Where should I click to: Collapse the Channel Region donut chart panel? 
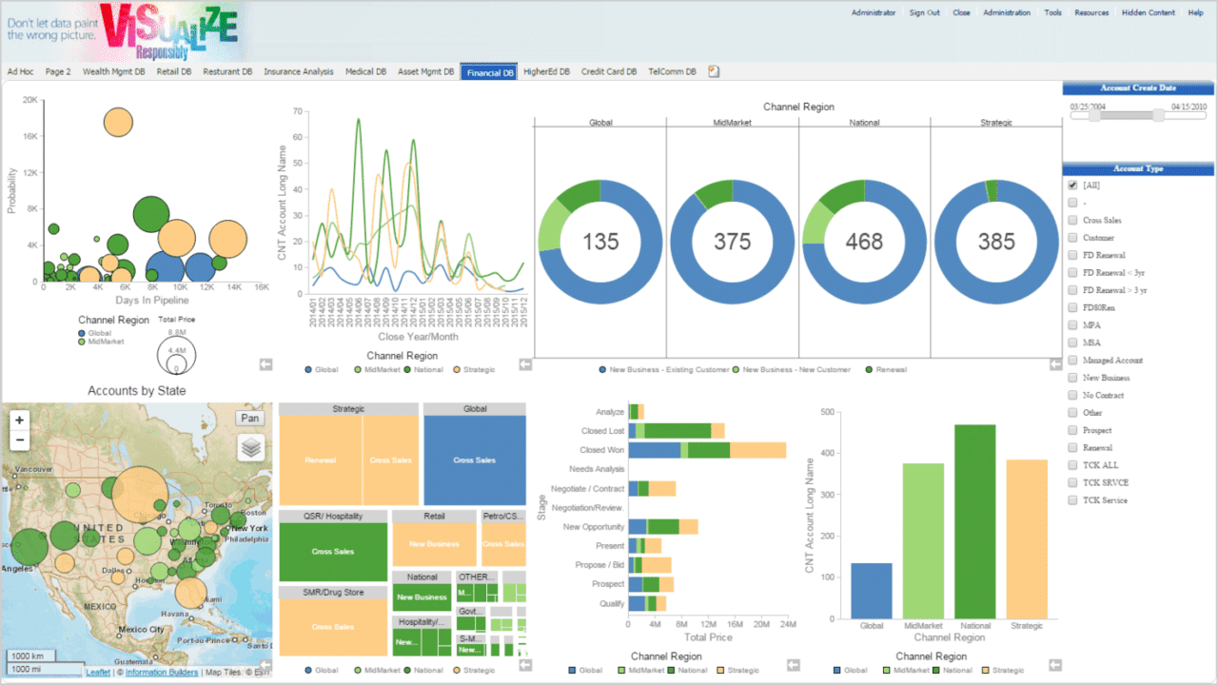[1055, 362]
